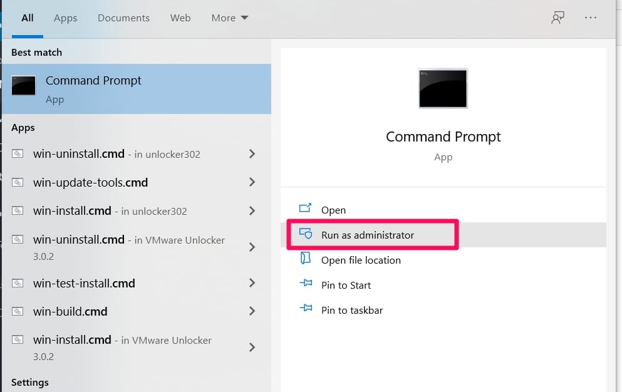Click file icon of win-install.cmd in VMware Unlocker
622x392 pixels.
[18, 339]
